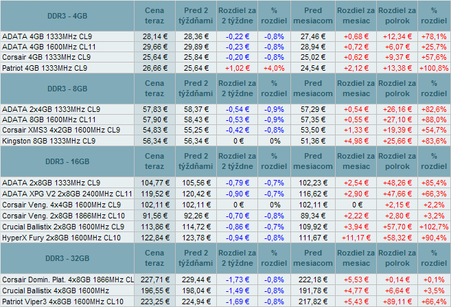Click current price cell '29,66 €'

154,47
